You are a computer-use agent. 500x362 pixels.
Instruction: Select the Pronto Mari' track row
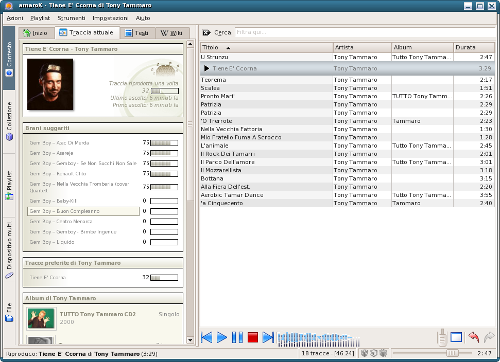pyautogui.click(x=348, y=97)
